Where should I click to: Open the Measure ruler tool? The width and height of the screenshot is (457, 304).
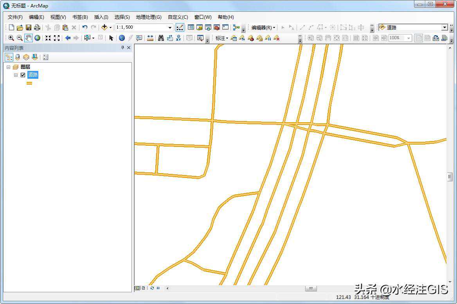[x=150, y=38]
